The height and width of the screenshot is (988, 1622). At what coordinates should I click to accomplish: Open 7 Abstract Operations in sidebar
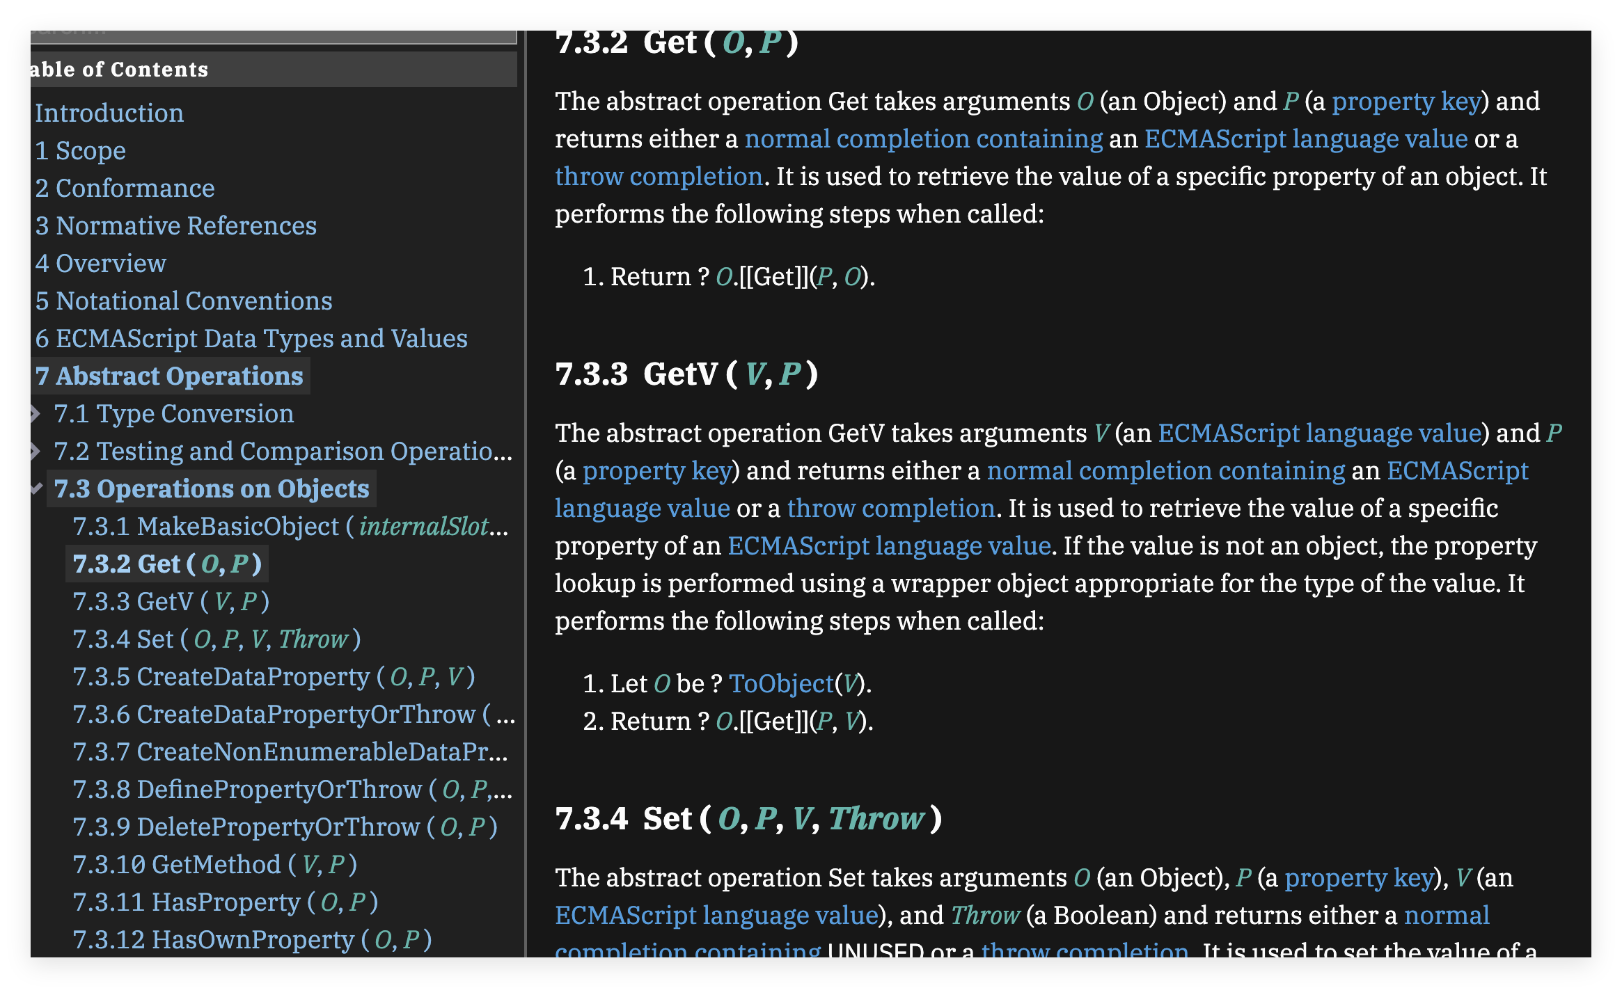tap(169, 376)
